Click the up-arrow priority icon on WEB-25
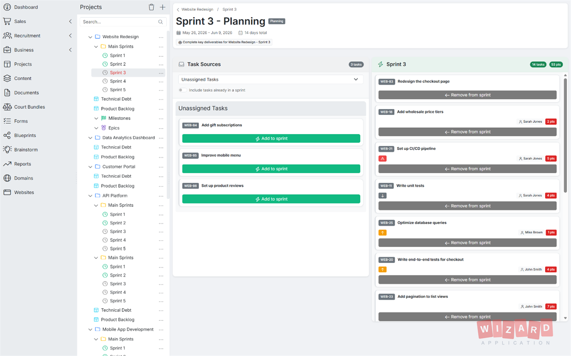Screen dimensions: 571x356 (x=382, y=233)
